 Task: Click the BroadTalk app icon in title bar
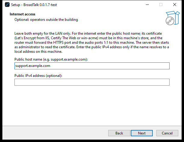[x=7, y=5]
